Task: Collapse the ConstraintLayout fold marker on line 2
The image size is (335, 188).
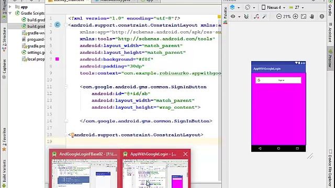Action: [x=66, y=25]
